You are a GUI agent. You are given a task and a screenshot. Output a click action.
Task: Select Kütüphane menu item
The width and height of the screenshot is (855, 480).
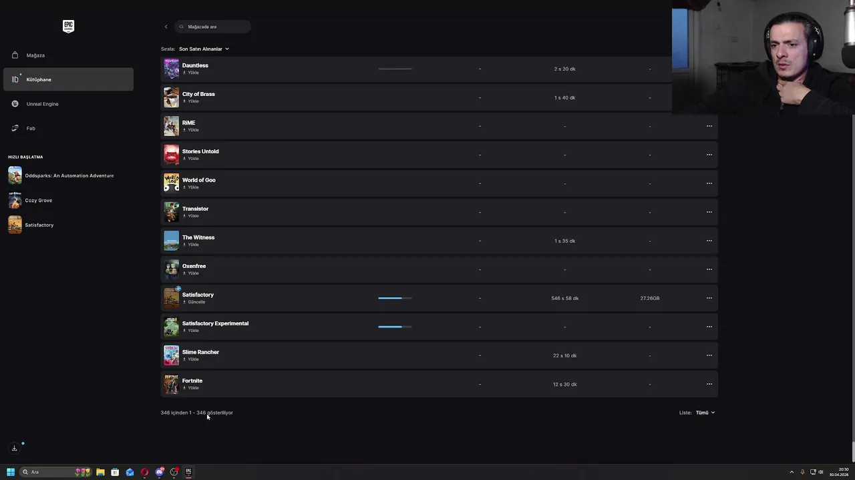[x=68, y=79]
